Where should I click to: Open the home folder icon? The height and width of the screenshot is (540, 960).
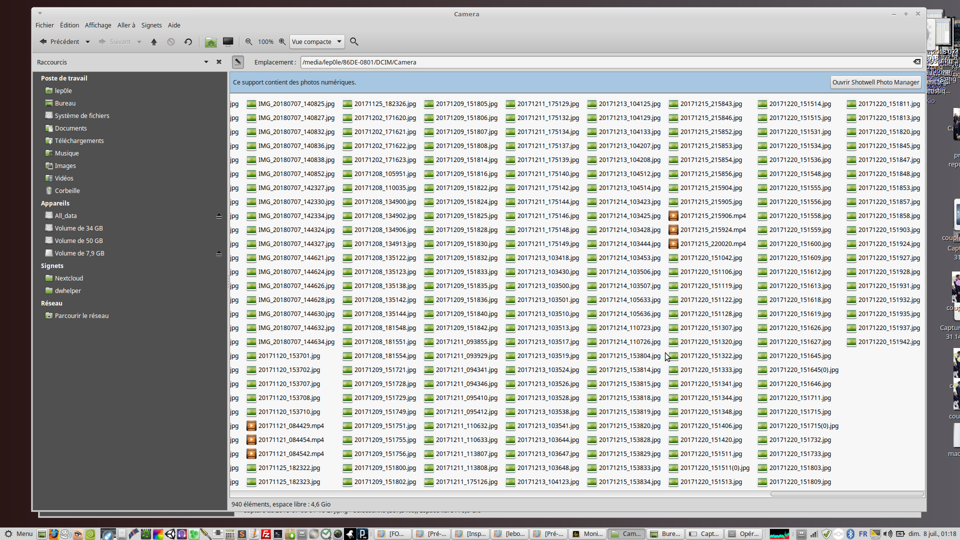211,42
